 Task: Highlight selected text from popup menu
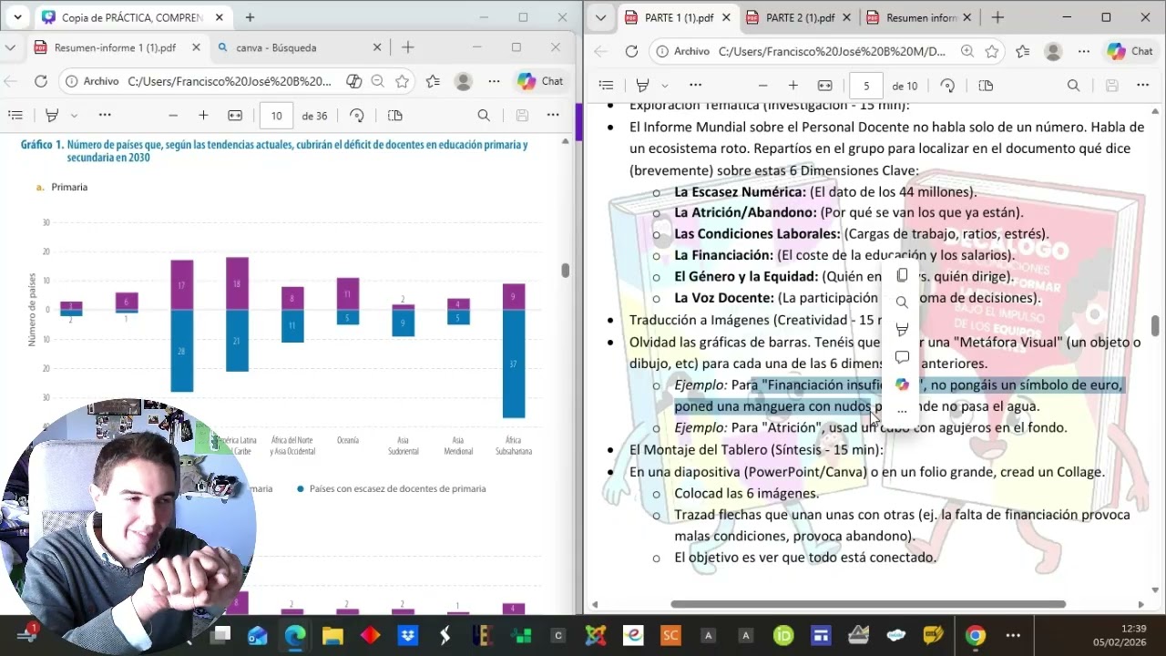(x=902, y=330)
